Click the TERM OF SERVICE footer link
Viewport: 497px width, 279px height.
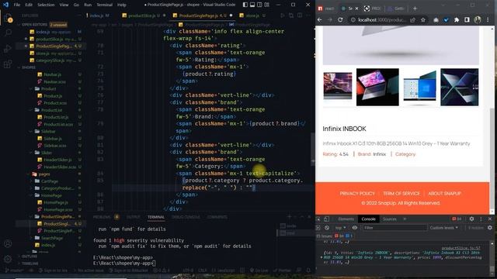[401, 193]
